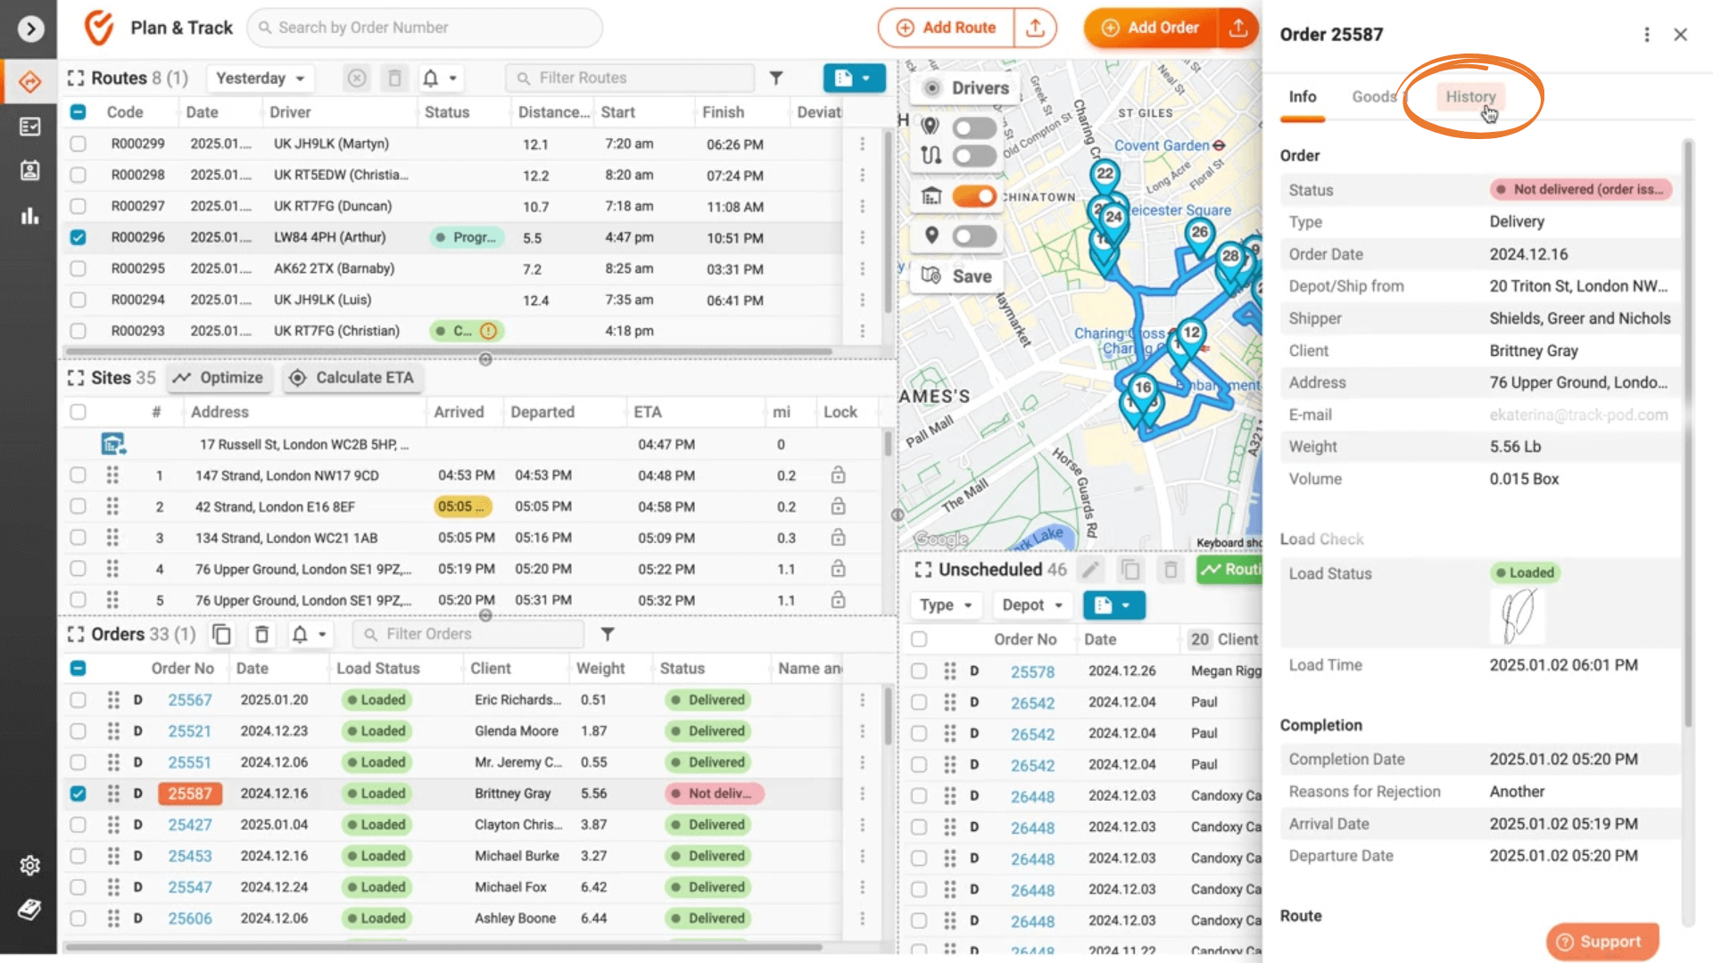The height and width of the screenshot is (963, 1713).
Task: Check the checkbox for route R000298
Action: coord(78,174)
